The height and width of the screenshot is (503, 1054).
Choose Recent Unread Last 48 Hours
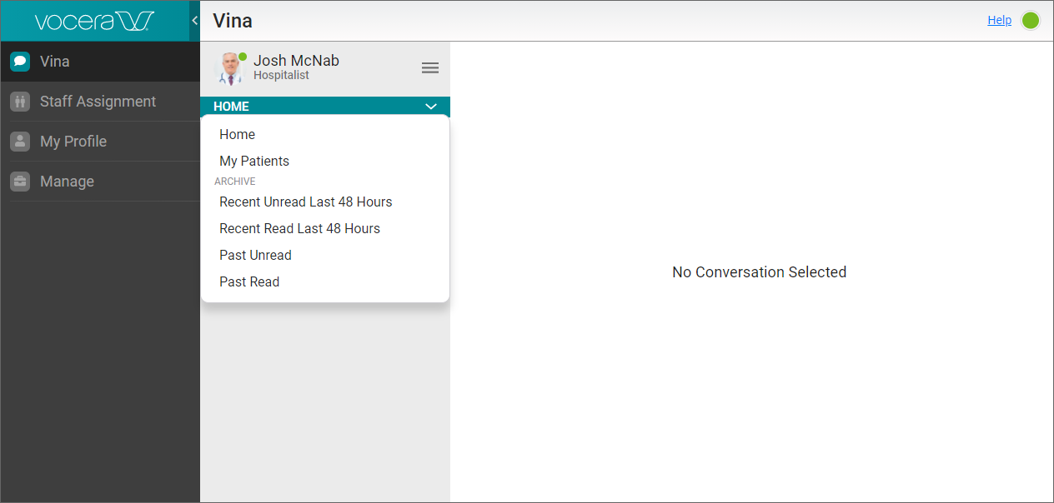305,202
